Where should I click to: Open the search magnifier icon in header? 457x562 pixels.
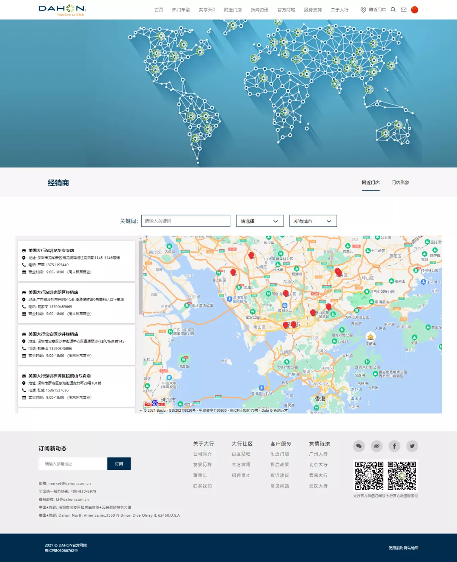click(x=393, y=10)
